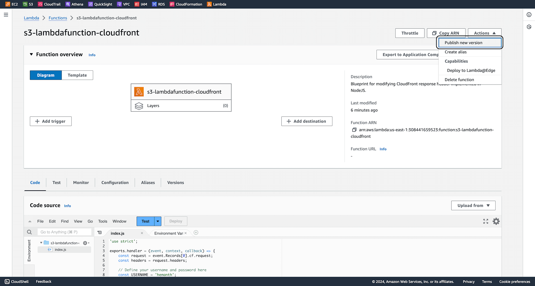Switch to the Test tab
Screen dimensions: 535x286
56,183
